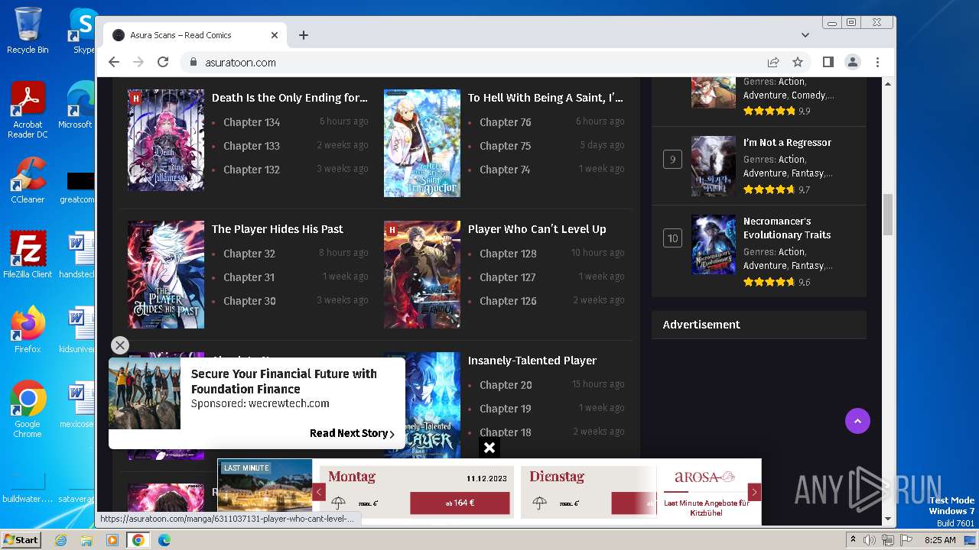Dismiss the sponsored story popup with X
The image size is (979, 550).
[120, 345]
